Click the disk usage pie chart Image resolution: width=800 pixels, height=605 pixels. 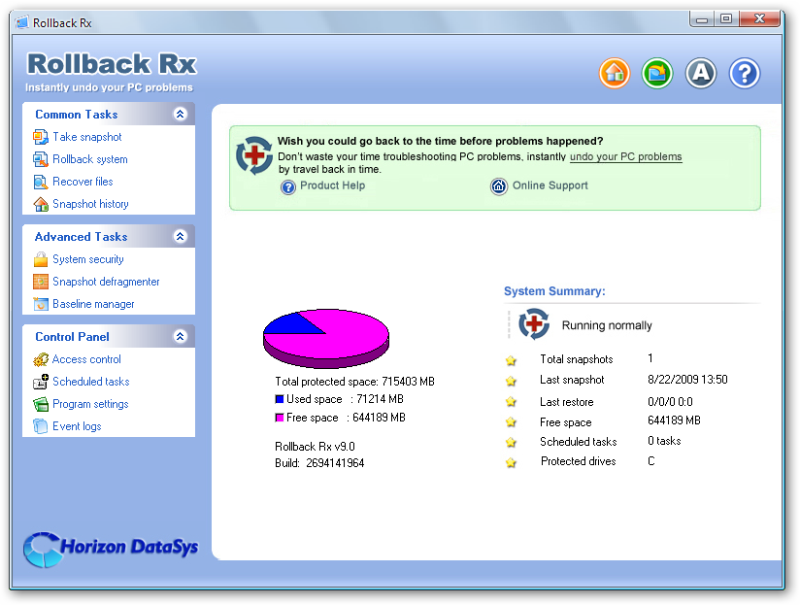(326, 338)
